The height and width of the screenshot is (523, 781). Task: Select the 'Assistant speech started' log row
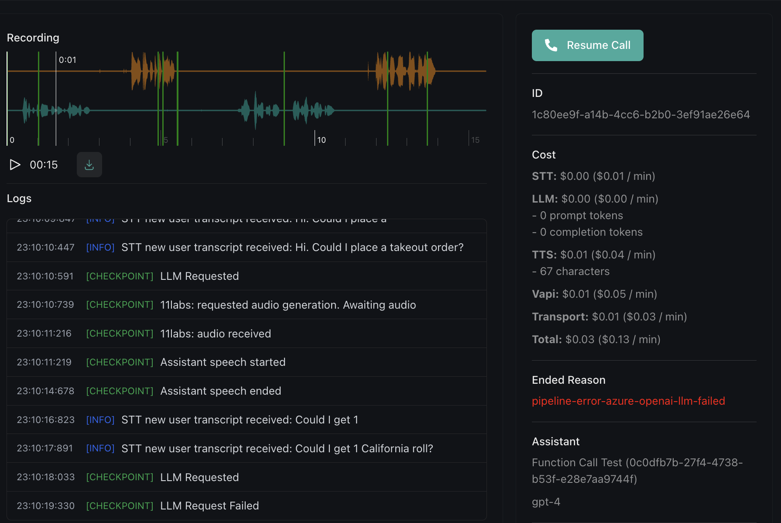click(x=223, y=362)
